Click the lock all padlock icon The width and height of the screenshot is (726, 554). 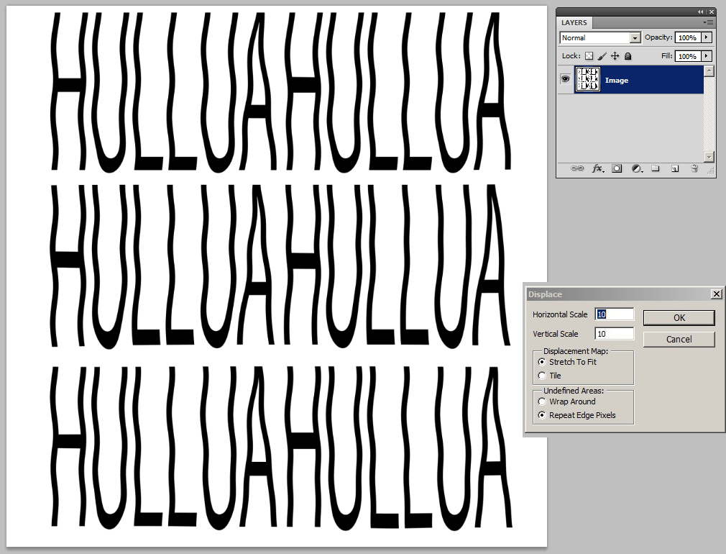tap(628, 56)
